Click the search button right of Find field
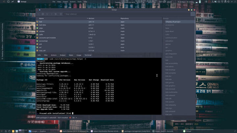The image size is (237, 133). [193, 14]
